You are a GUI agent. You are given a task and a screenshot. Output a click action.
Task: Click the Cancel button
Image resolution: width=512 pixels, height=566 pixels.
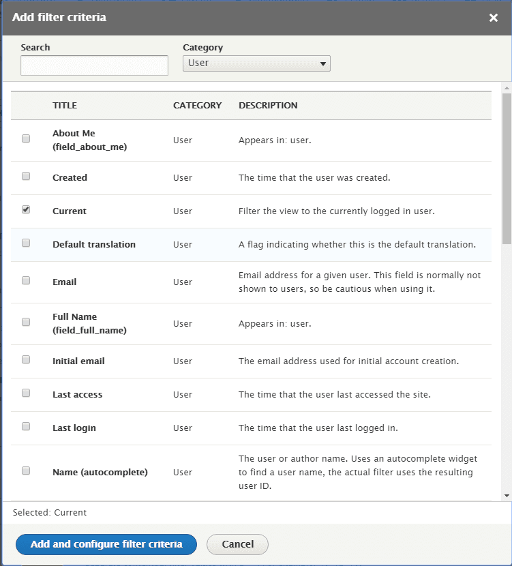coord(237,544)
